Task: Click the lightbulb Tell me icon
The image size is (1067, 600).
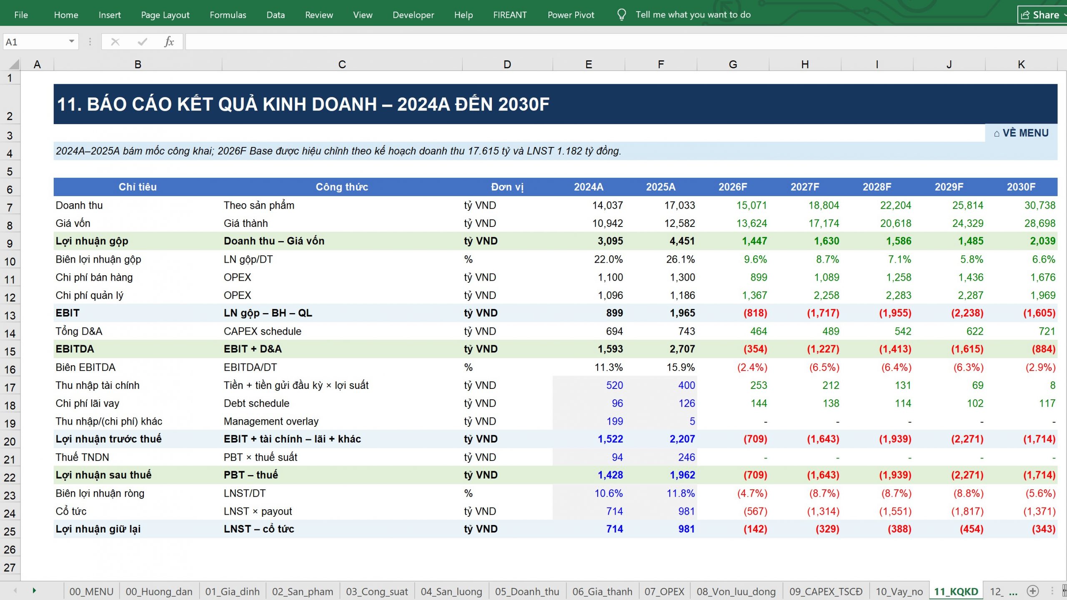Action: point(621,15)
